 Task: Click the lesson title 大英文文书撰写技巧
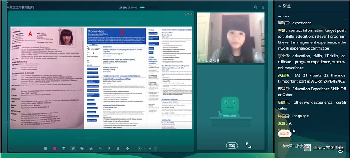tap(20, 7)
